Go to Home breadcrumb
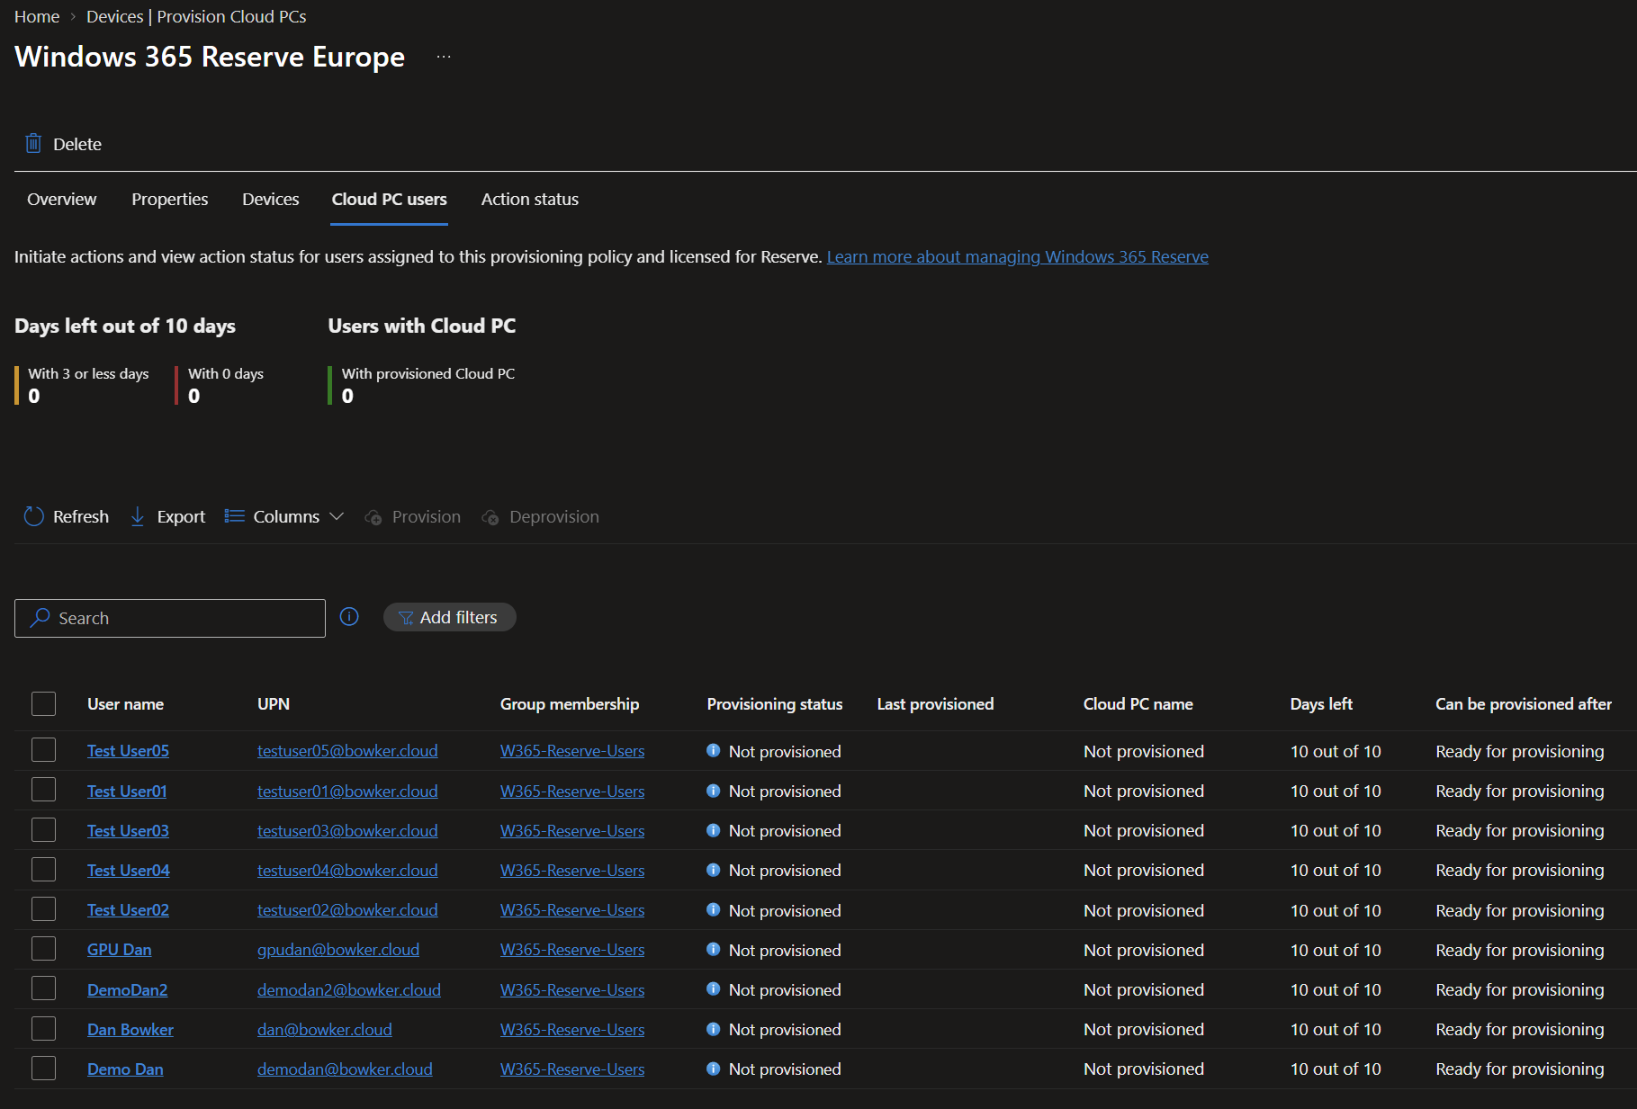 coord(37,16)
